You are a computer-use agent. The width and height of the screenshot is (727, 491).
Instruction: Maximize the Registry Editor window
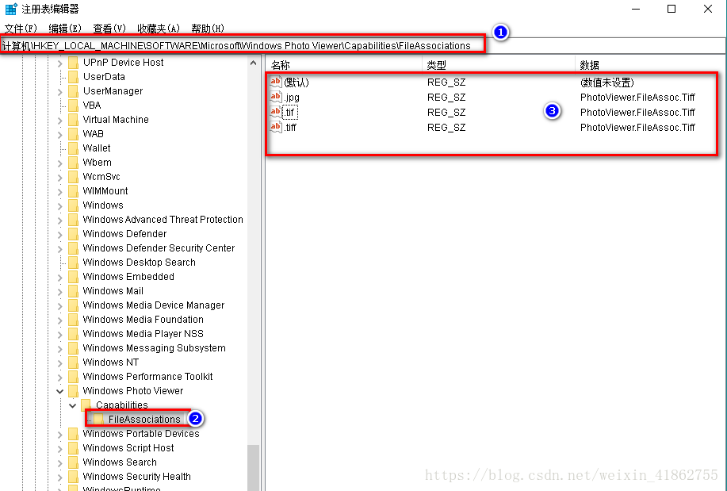[671, 9]
